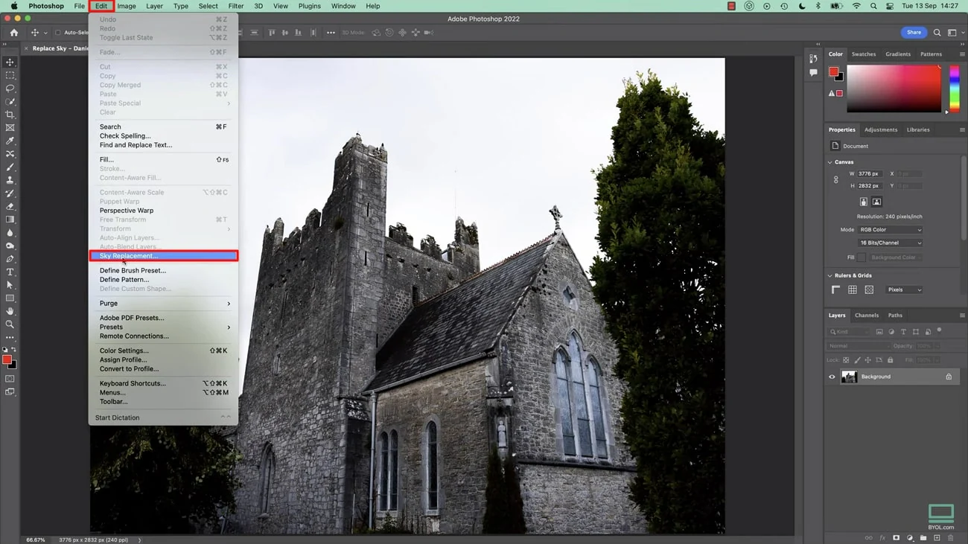Set canvas orientation to landscape

point(876,202)
